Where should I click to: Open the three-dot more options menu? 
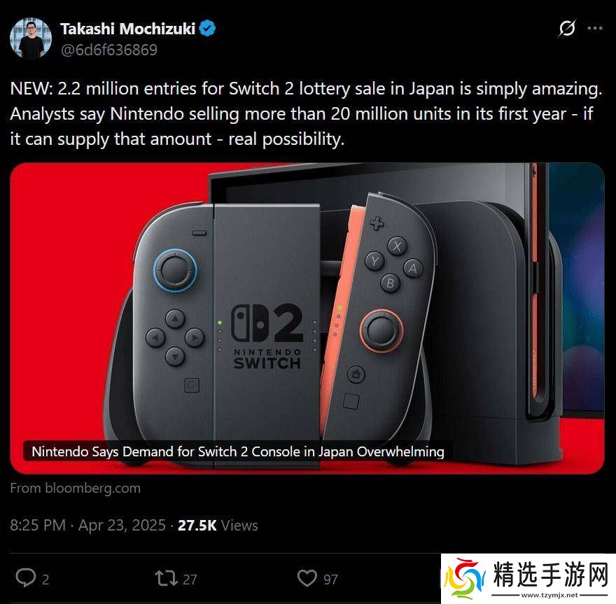point(595,28)
